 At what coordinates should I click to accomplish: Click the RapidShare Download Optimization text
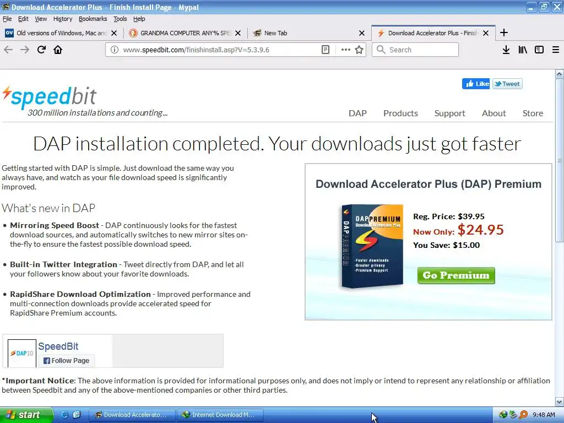pos(80,294)
